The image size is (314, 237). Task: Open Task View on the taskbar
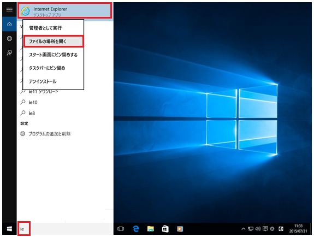click(x=121, y=229)
